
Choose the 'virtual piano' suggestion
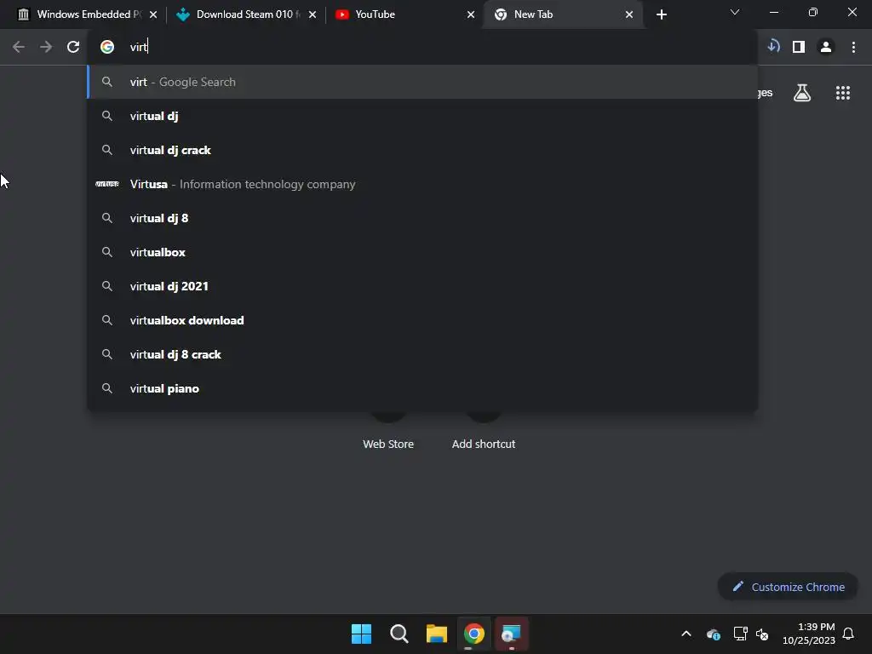[422, 388]
